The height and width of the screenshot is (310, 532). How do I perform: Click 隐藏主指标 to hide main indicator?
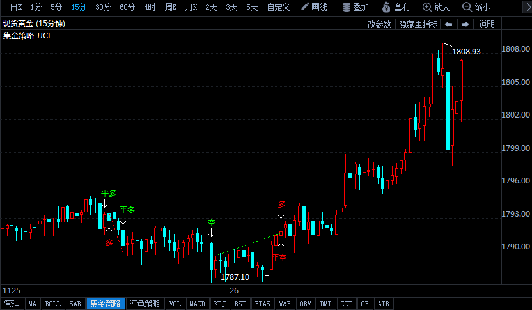pos(418,24)
